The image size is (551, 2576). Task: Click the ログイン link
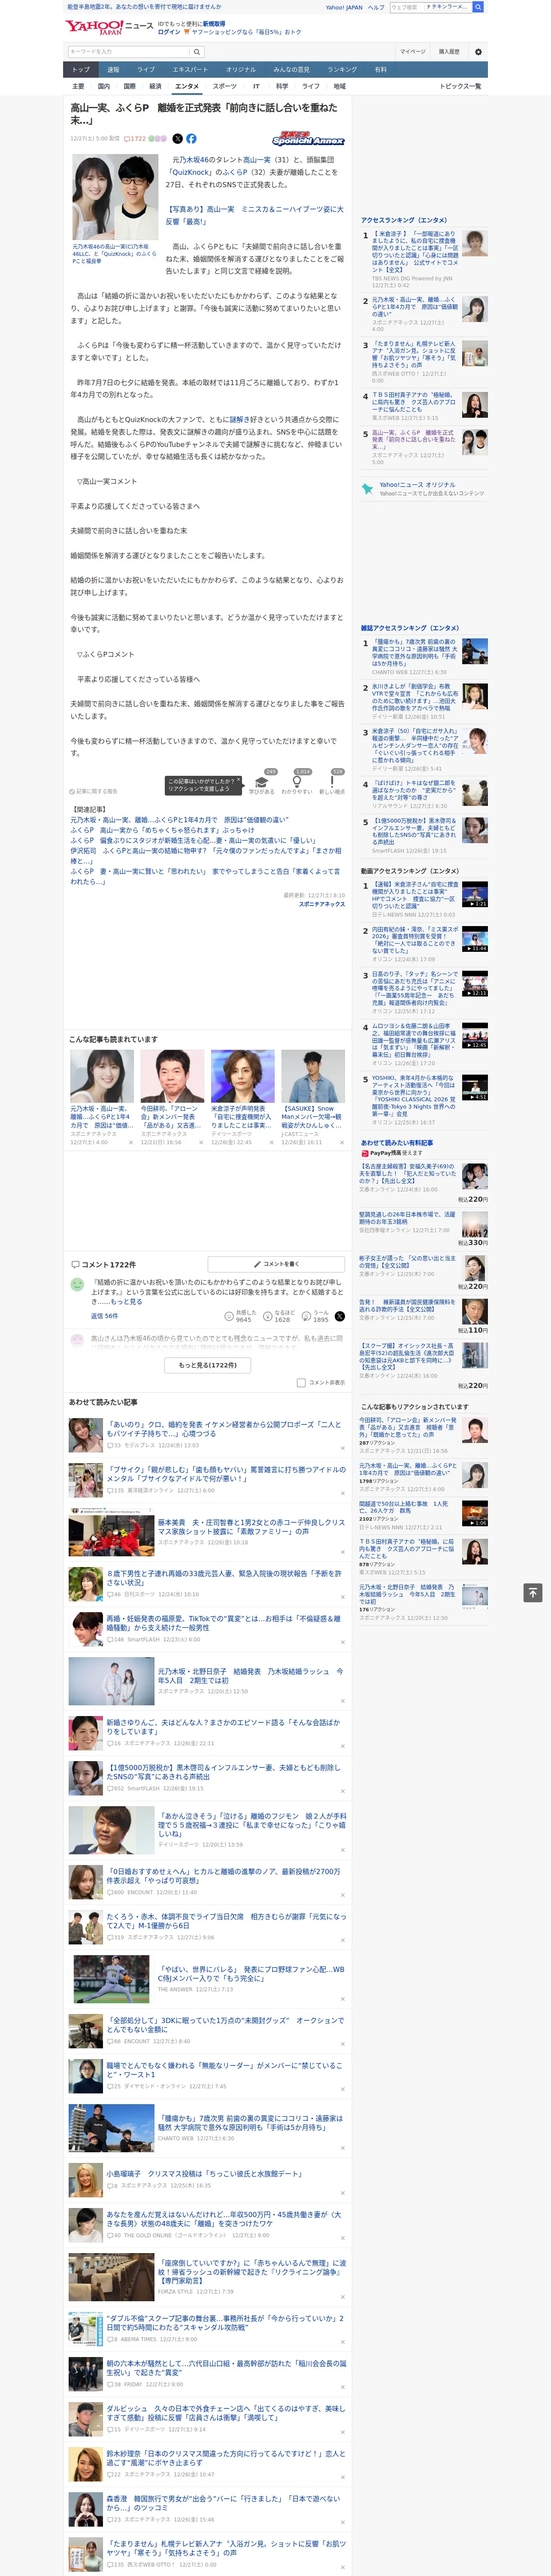click(x=169, y=32)
